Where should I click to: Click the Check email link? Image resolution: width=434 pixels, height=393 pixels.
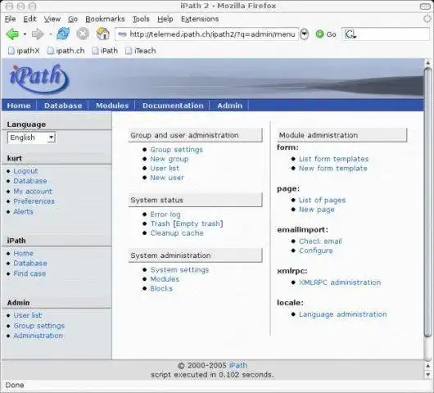[320, 242]
